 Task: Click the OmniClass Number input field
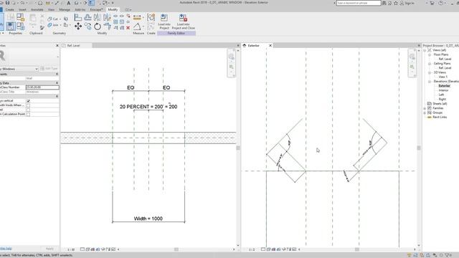[x=42, y=87]
